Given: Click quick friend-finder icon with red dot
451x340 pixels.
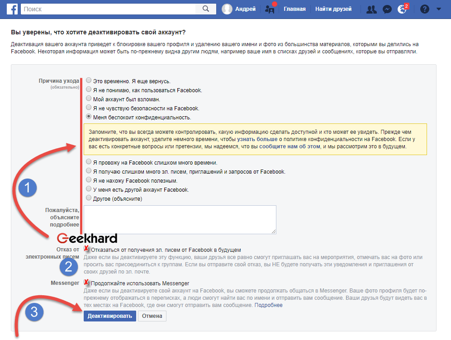Looking at the screenshot, I should click(270, 9).
